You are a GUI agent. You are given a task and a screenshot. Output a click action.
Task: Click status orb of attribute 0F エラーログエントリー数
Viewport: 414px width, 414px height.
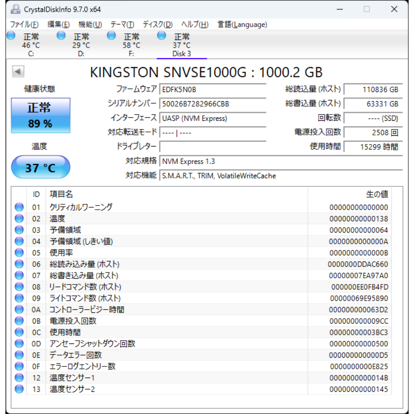19,366
